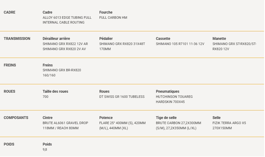Select the TRANSMISSION section heading

pos(17,39)
